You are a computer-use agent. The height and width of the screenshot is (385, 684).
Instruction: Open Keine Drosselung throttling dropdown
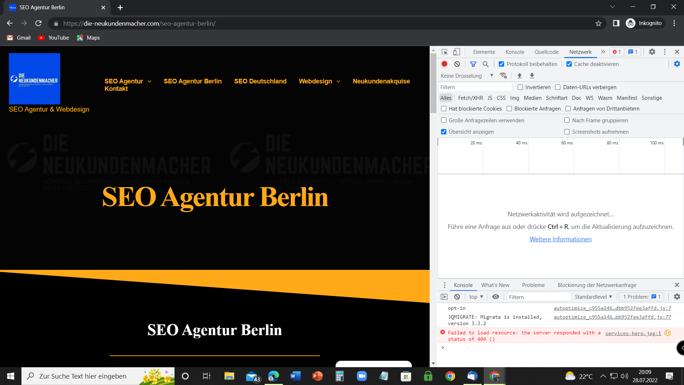(x=467, y=76)
